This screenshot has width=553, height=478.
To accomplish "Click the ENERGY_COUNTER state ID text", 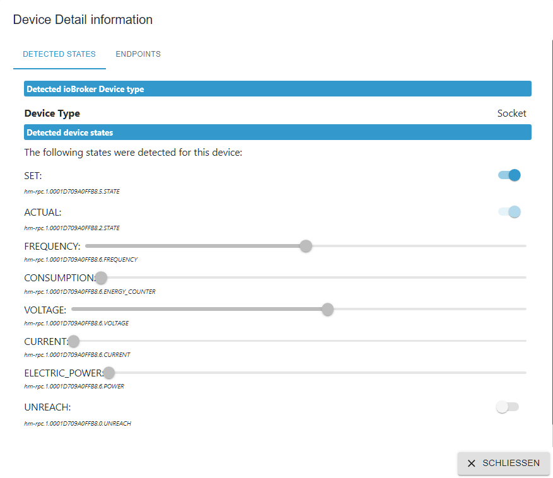I will (90, 291).
